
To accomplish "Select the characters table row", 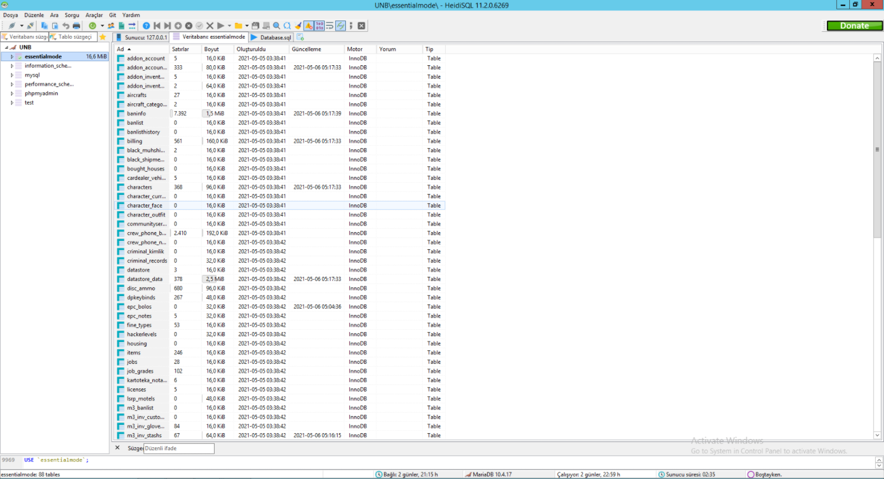I will coord(279,187).
